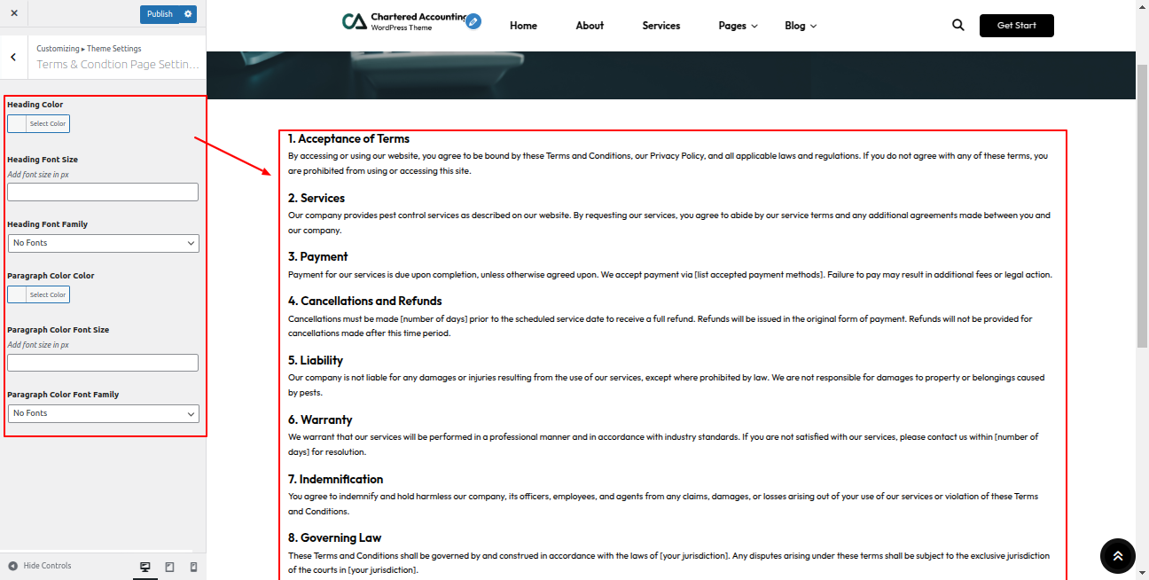Go back using the left chevron arrow
1149x580 pixels.
click(x=13, y=57)
